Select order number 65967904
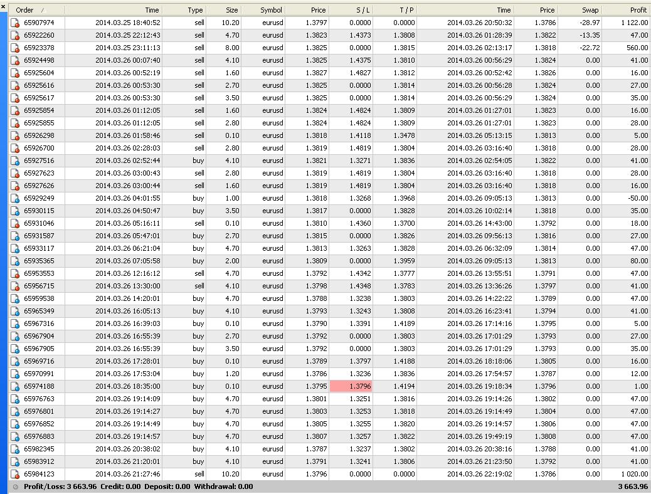The image size is (651, 494). coord(39,336)
